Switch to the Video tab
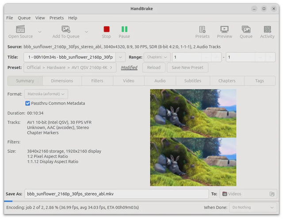This screenshot has width=283, height=219. pyautogui.click(x=128, y=81)
